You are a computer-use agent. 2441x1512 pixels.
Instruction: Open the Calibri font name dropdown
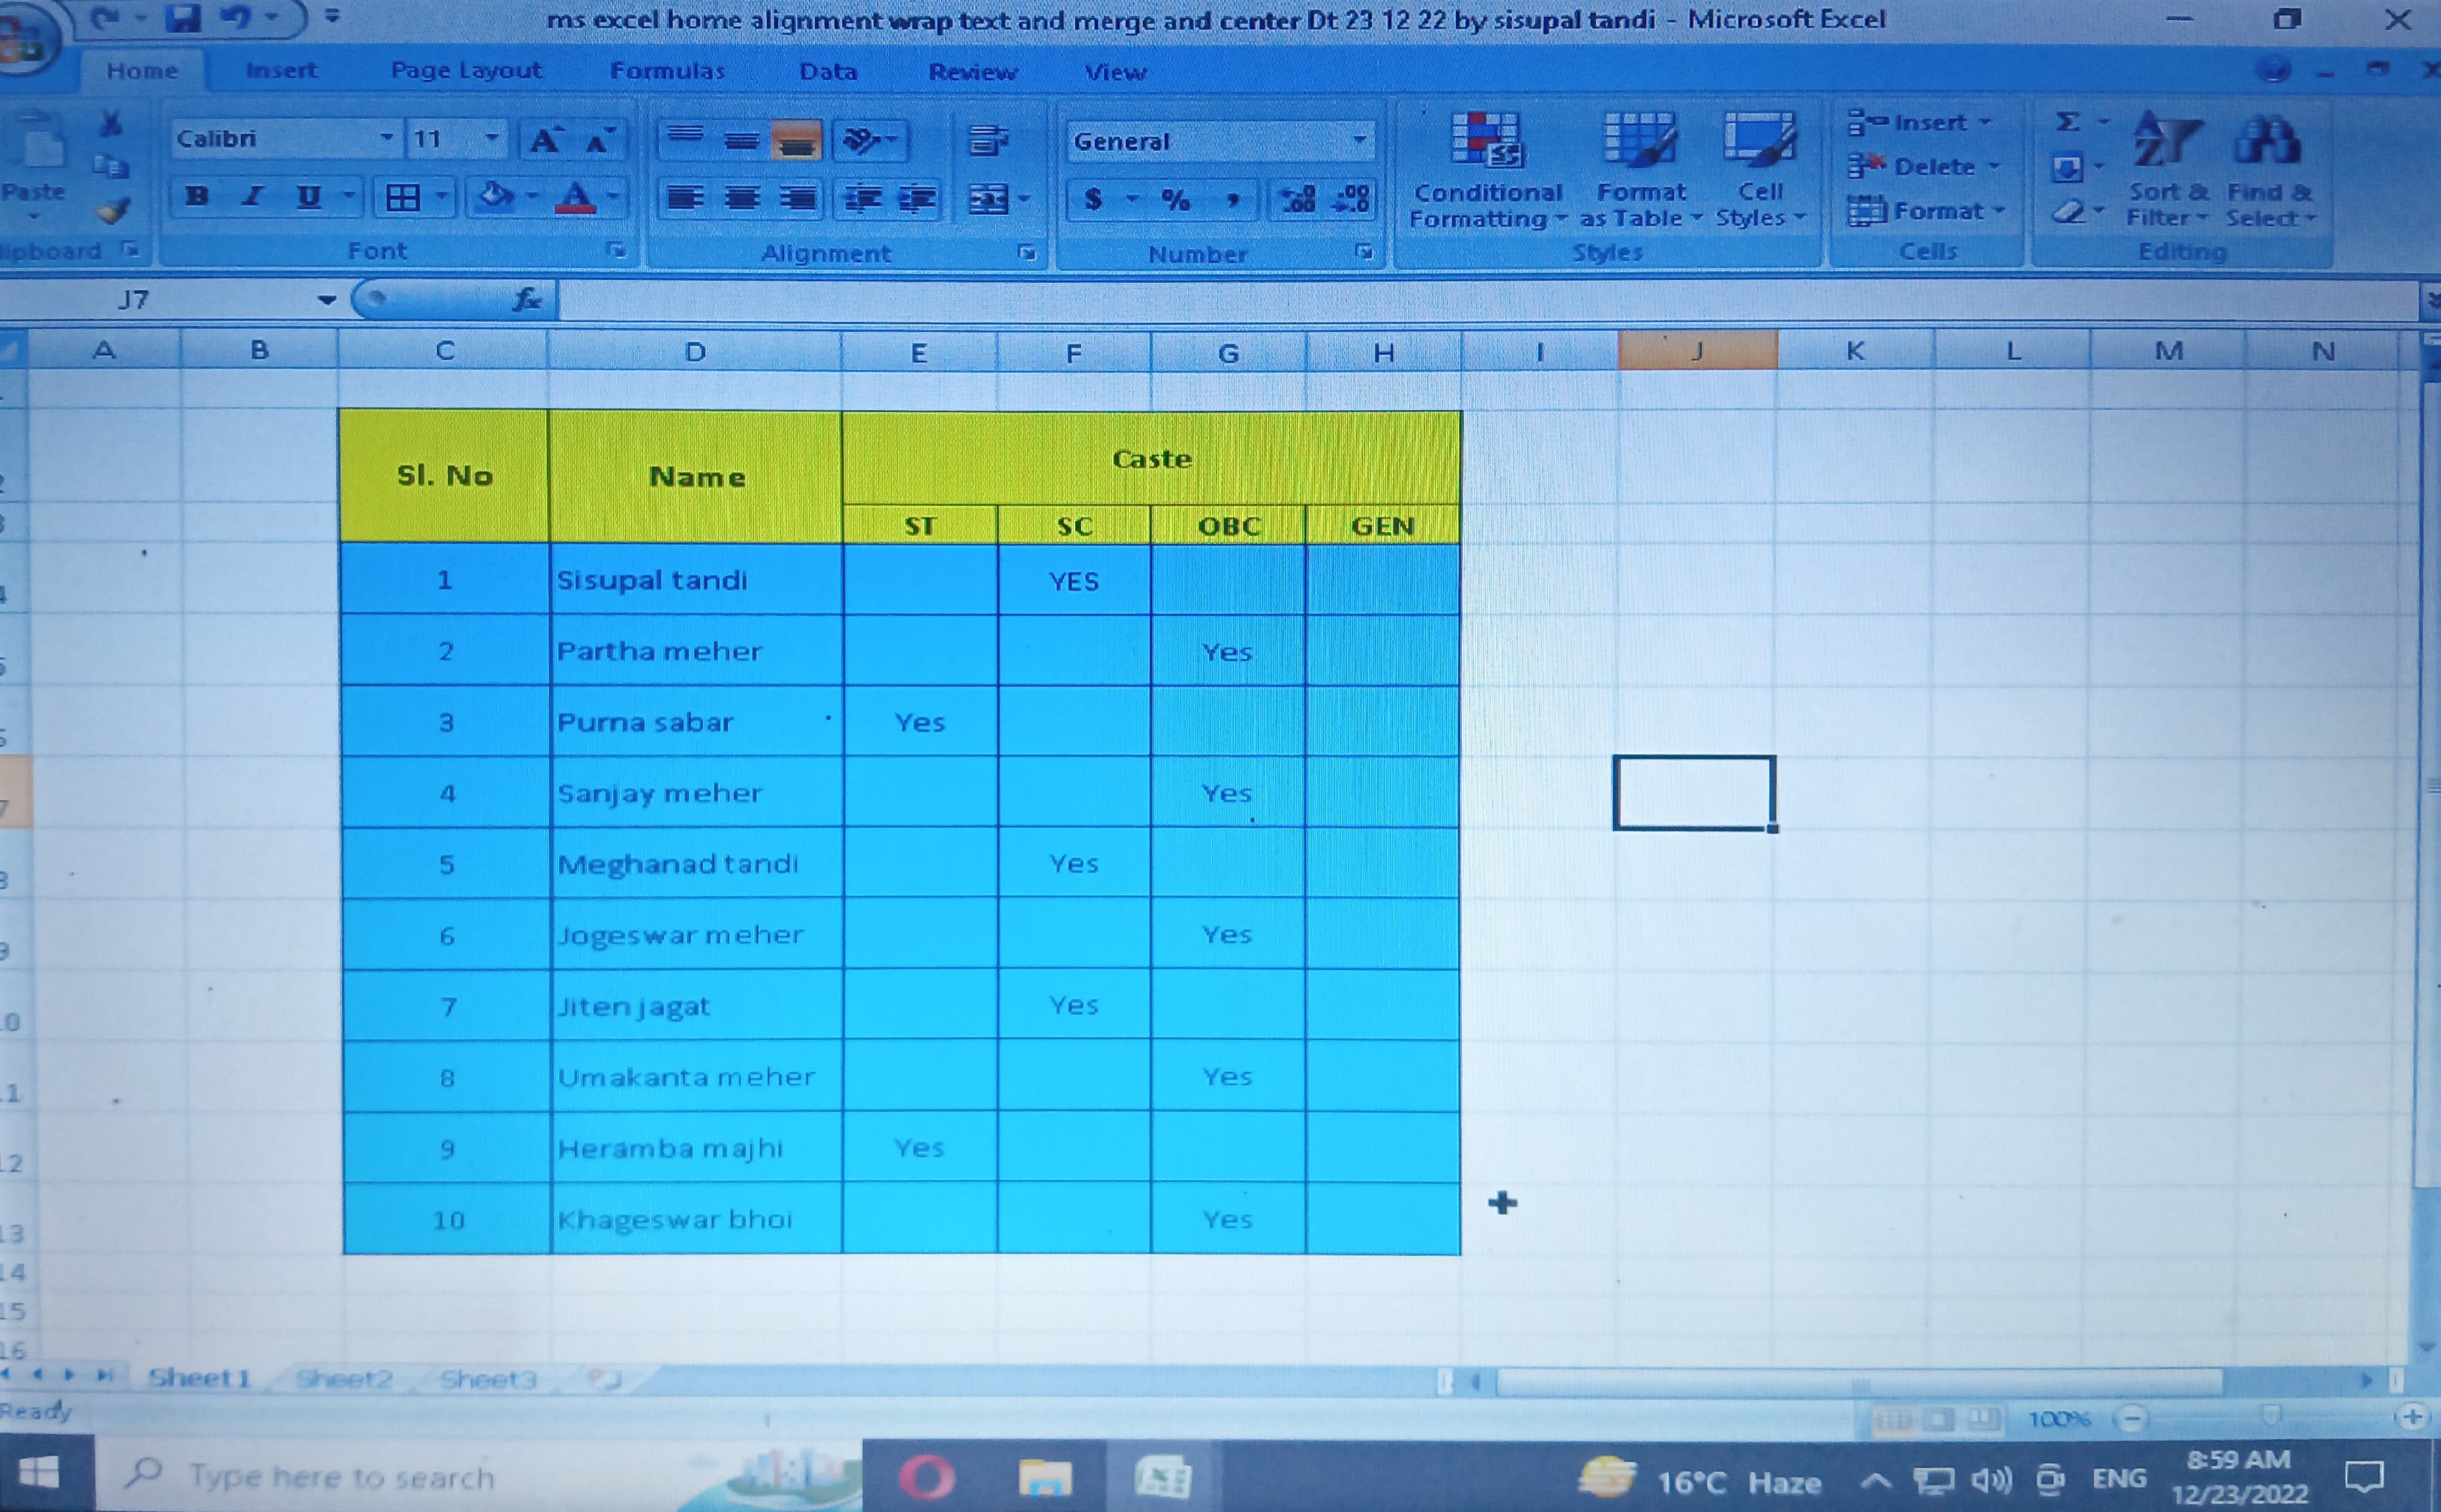[387, 138]
